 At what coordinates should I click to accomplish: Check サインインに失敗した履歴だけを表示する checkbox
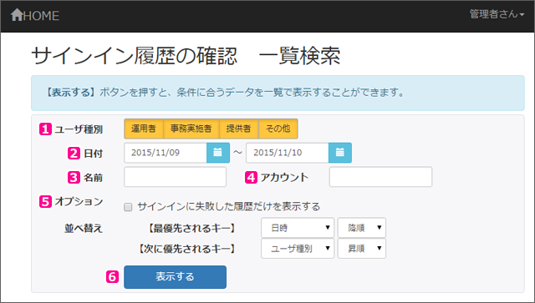(x=128, y=207)
